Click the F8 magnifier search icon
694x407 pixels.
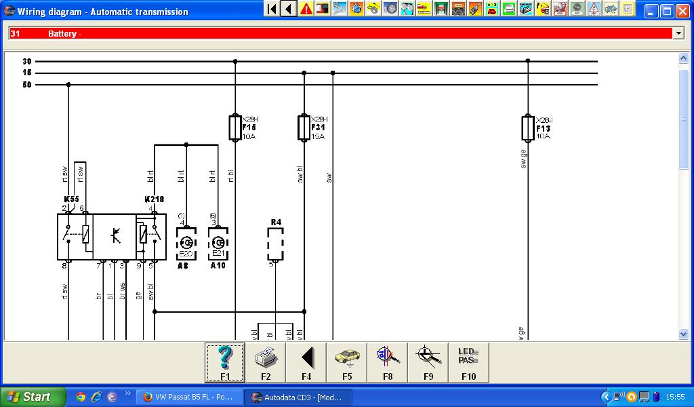[x=388, y=362]
